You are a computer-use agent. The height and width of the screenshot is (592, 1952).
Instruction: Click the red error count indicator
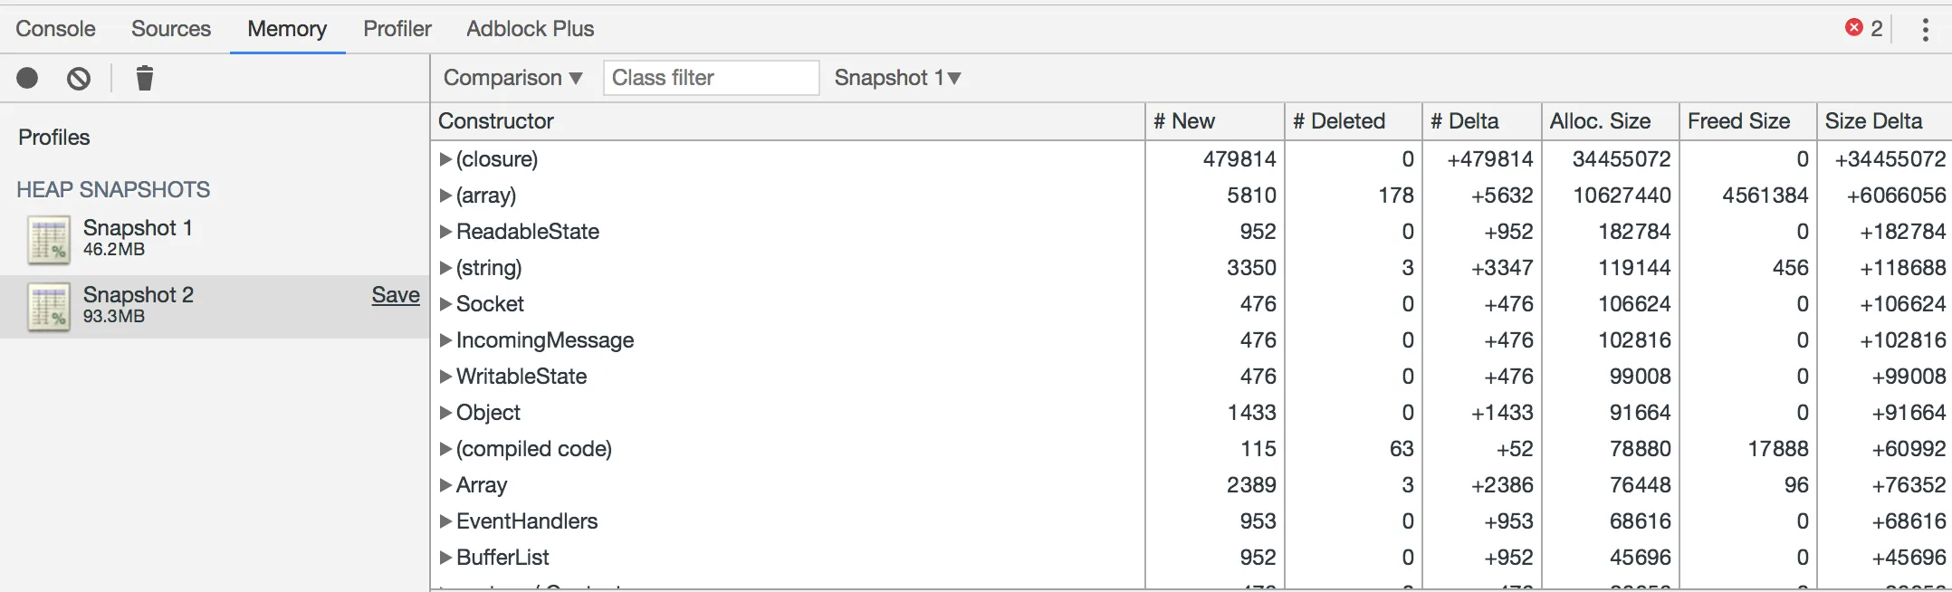pos(1864,28)
